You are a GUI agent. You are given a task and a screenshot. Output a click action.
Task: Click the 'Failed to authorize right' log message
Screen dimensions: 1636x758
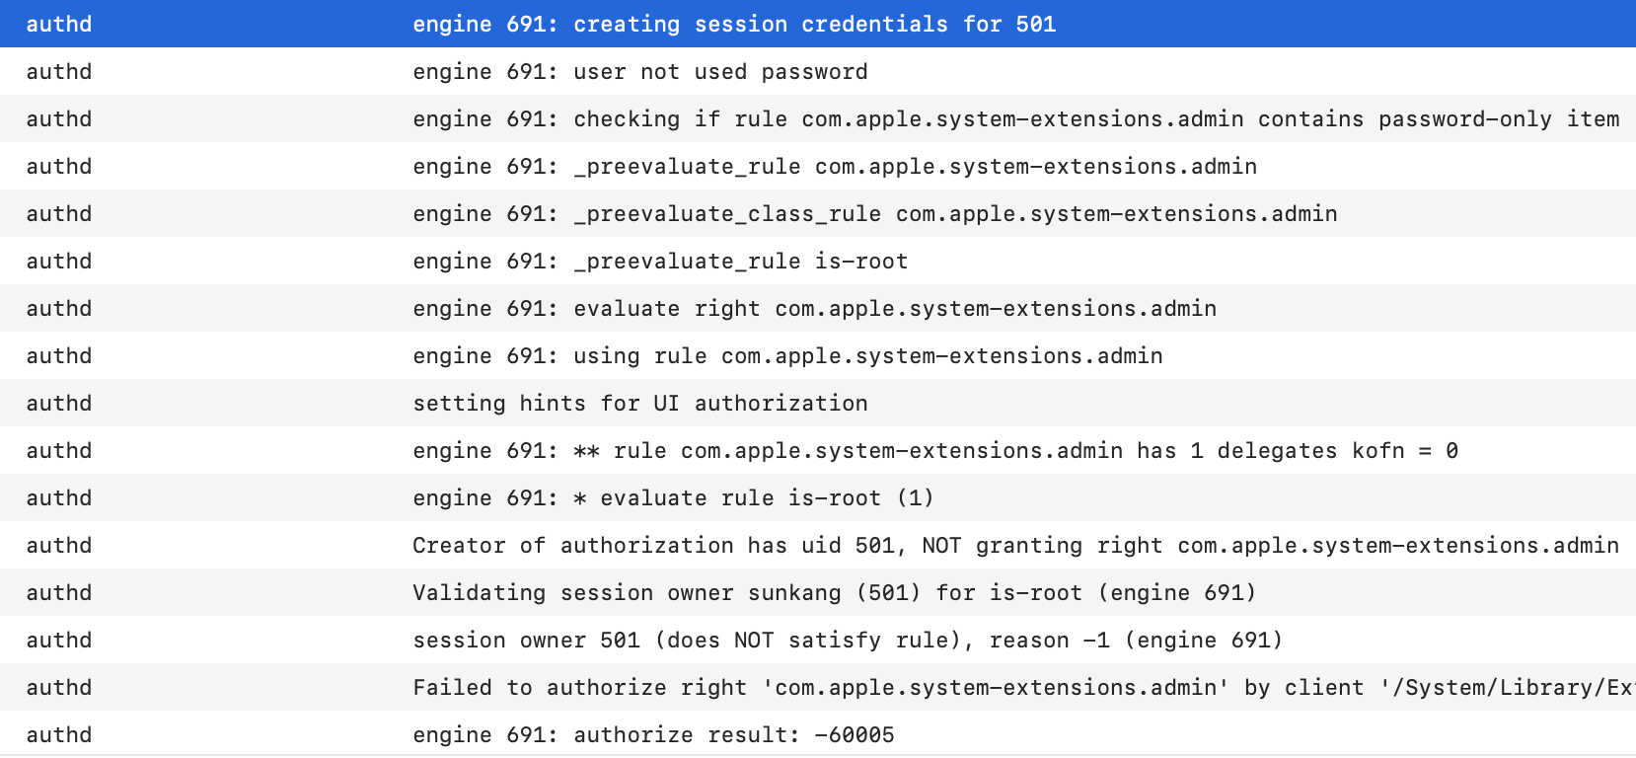(x=1021, y=687)
